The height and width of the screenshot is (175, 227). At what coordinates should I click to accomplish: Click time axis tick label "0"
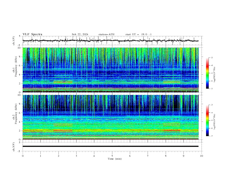[23, 156]
